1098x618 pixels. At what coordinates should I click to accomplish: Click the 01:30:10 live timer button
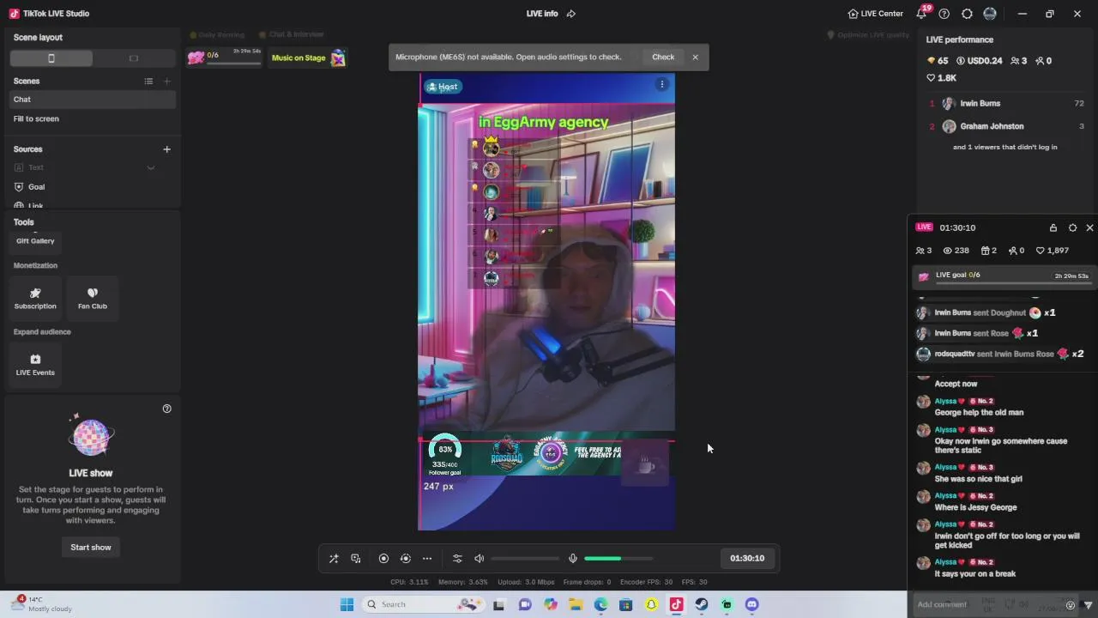click(747, 558)
